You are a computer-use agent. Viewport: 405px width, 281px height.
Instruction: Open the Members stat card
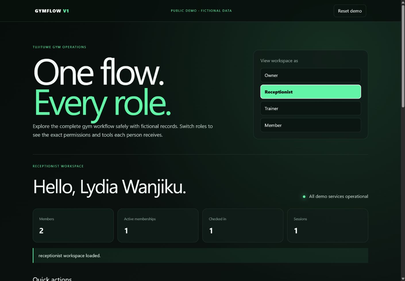[x=73, y=225]
